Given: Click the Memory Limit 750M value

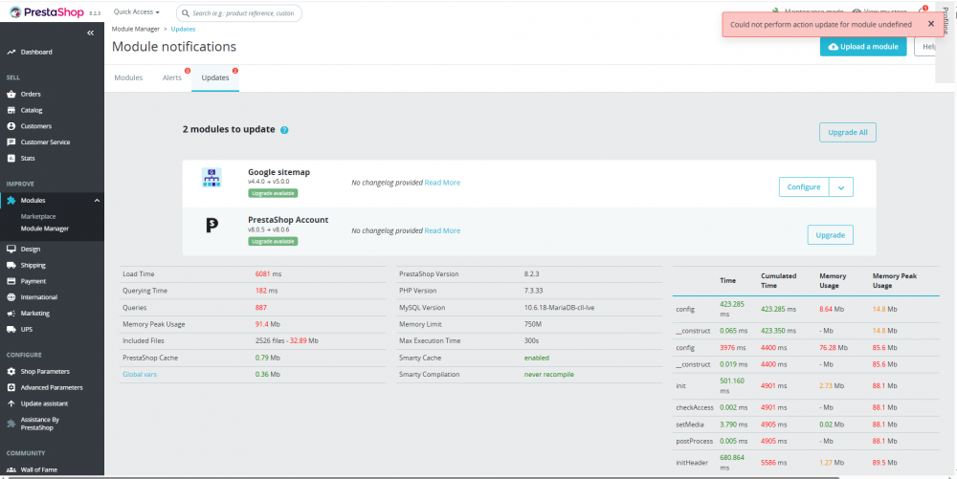Looking at the screenshot, I should pyautogui.click(x=533, y=324).
